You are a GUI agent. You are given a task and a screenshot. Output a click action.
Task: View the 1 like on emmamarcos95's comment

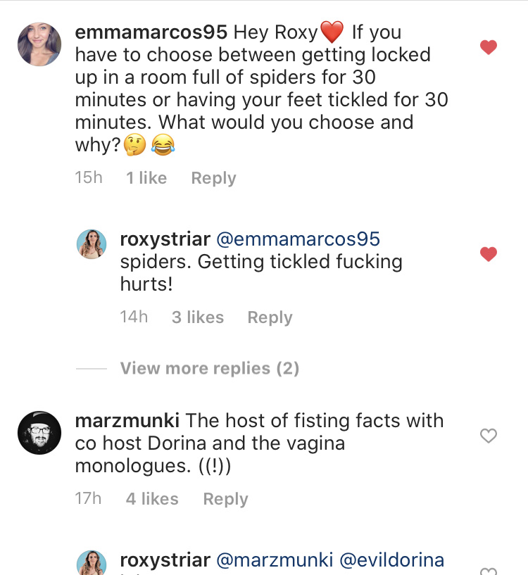point(146,178)
